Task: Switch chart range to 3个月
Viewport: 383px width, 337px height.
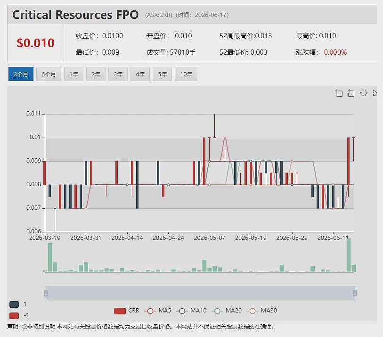Action: coord(21,74)
